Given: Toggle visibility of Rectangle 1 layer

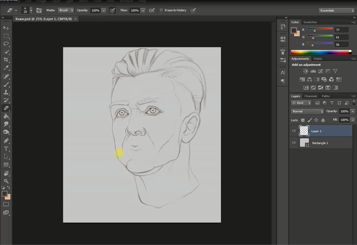Looking at the screenshot, I should 294,143.
